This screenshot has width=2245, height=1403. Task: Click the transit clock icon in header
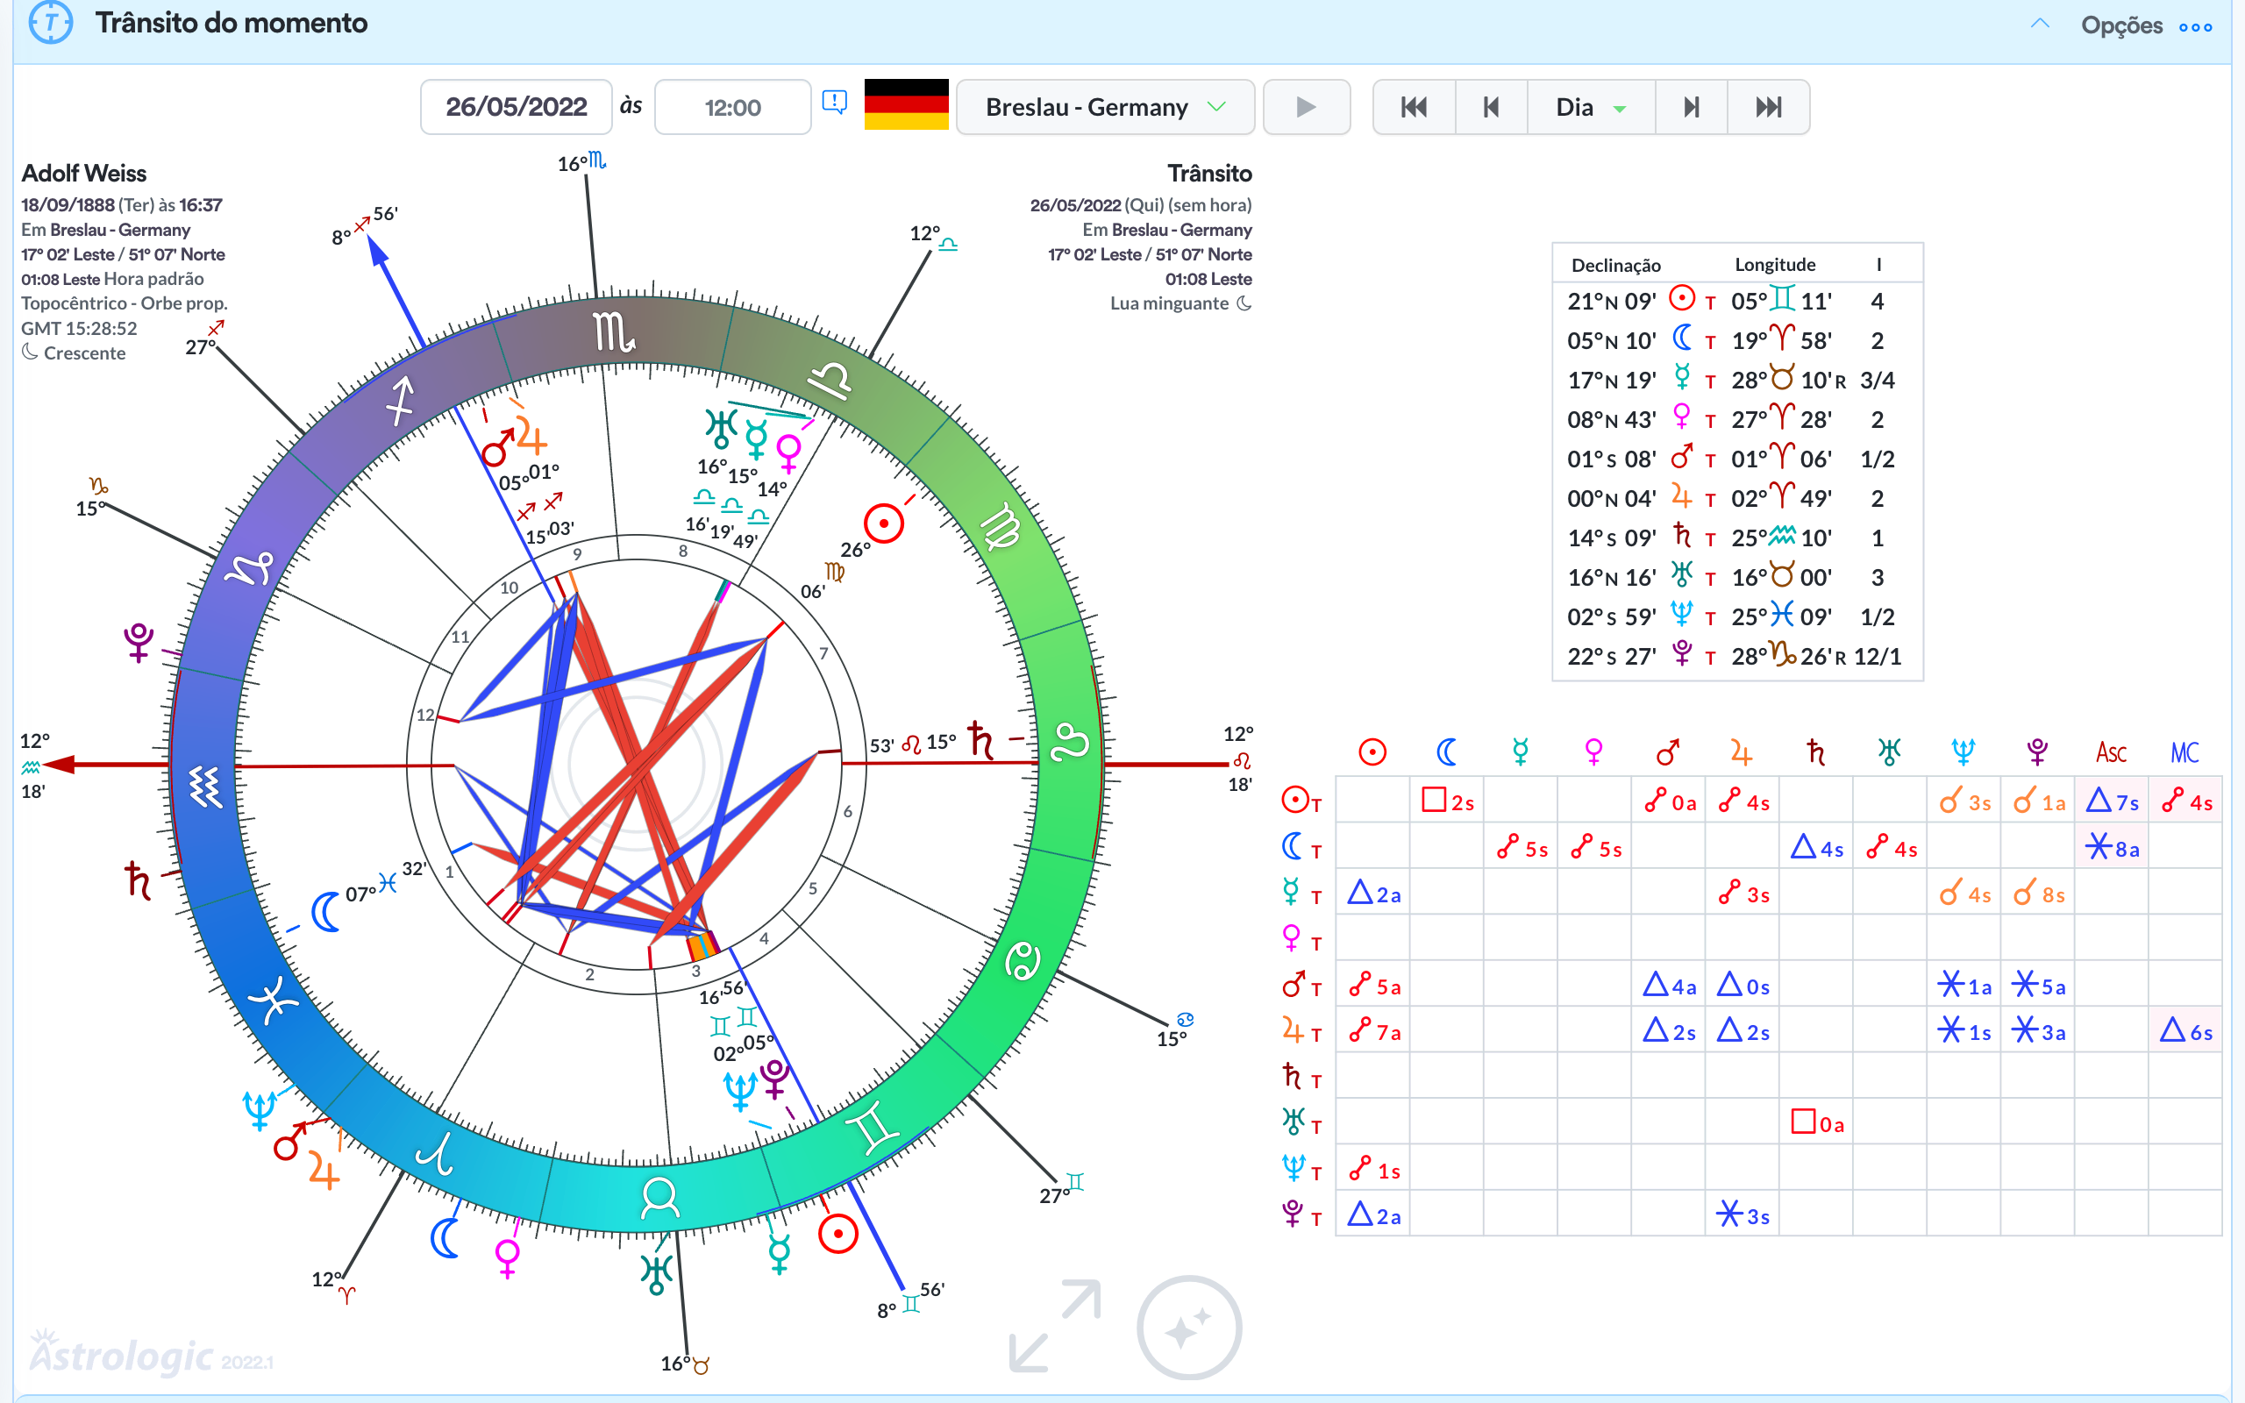coord(50,22)
